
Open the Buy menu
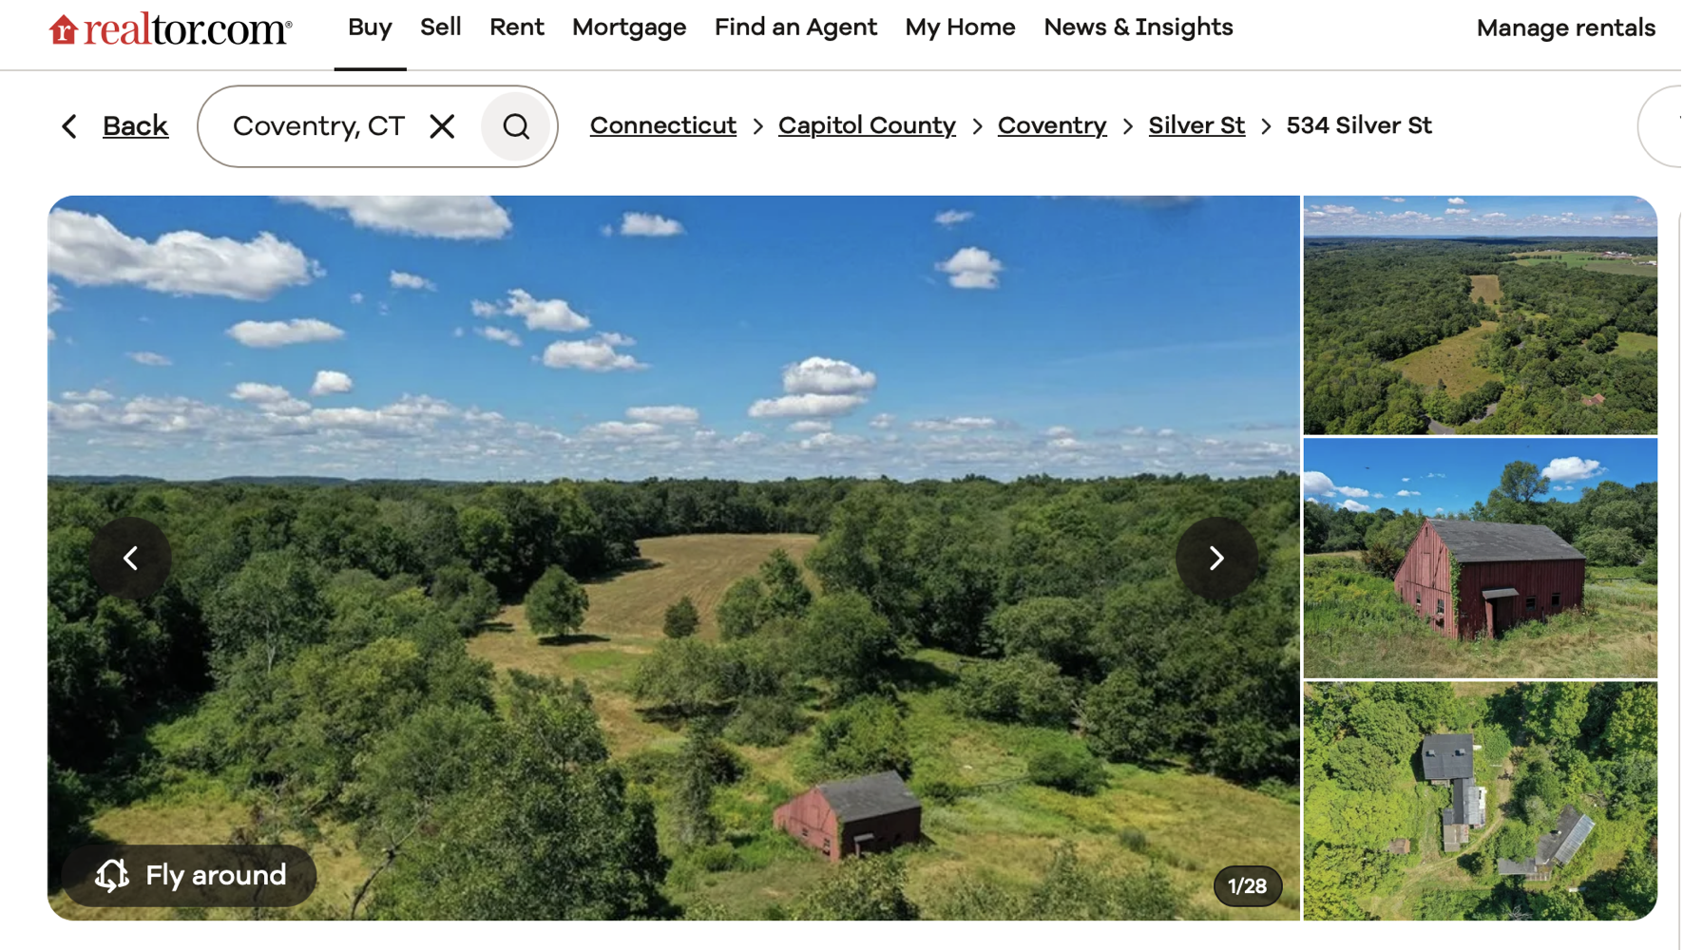[370, 28]
